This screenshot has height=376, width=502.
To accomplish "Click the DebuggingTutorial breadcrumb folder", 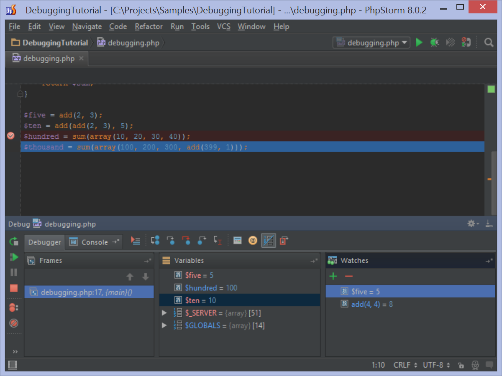I will pos(49,43).
